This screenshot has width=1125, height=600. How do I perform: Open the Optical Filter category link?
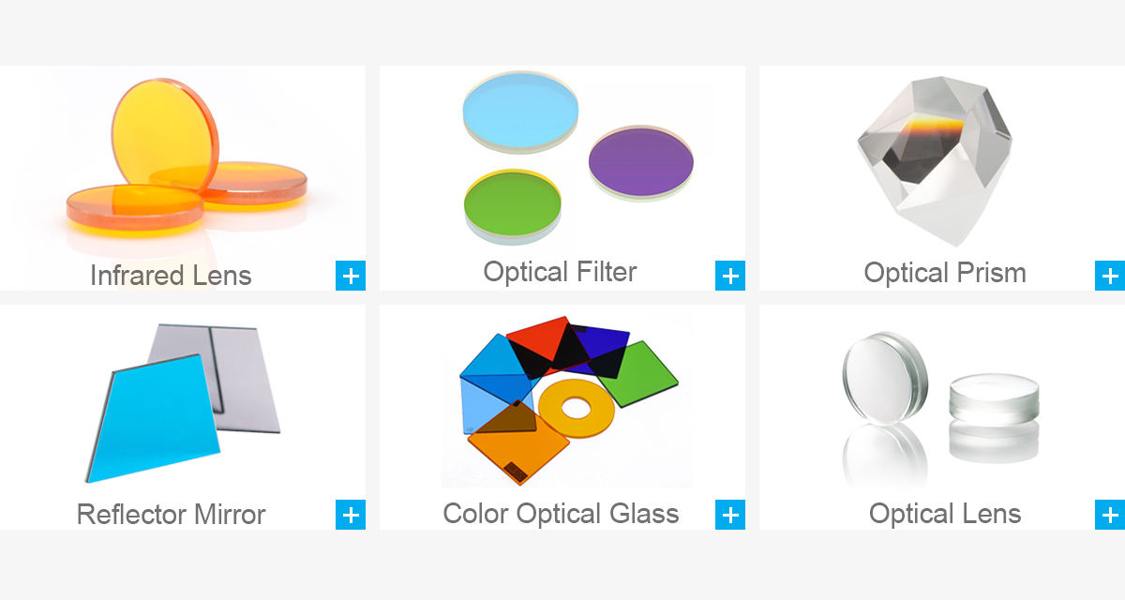[x=560, y=272]
